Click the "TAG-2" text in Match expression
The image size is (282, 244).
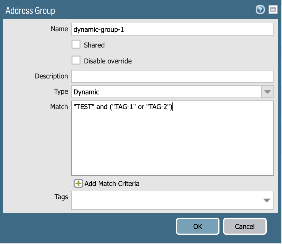tap(158, 107)
